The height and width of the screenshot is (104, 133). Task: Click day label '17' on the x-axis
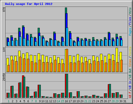(70, 101)
